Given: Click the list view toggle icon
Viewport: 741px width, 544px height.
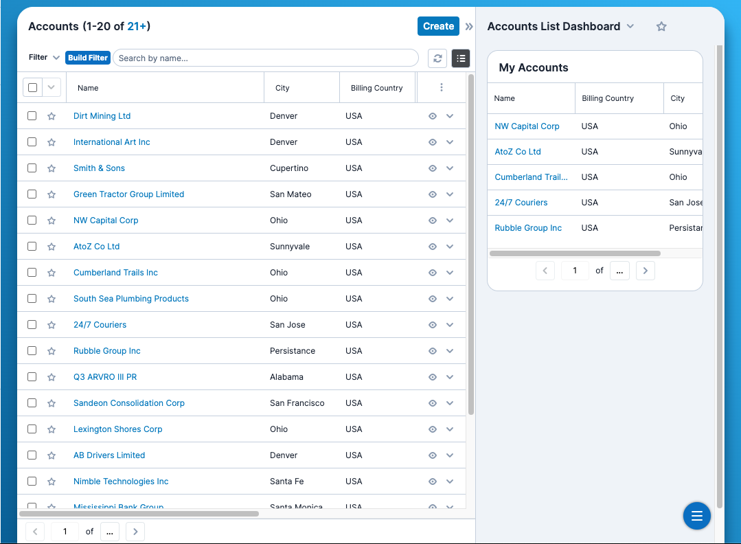Looking at the screenshot, I should pyautogui.click(x=461, y=58).
